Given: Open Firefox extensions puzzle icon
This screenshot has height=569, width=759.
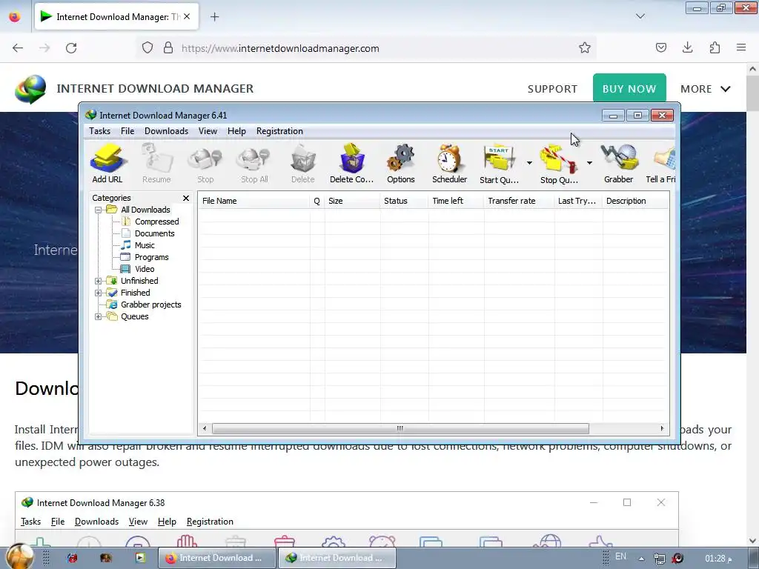Looking at the screenshot, I should (715, 47).
